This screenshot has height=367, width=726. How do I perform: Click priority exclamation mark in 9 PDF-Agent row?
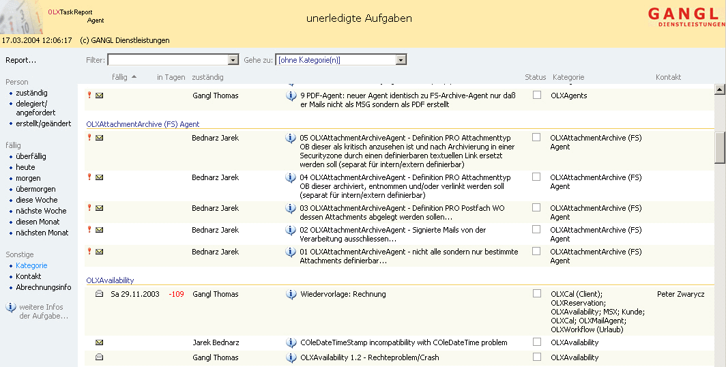pyautogui.click(x=89, y=95)
